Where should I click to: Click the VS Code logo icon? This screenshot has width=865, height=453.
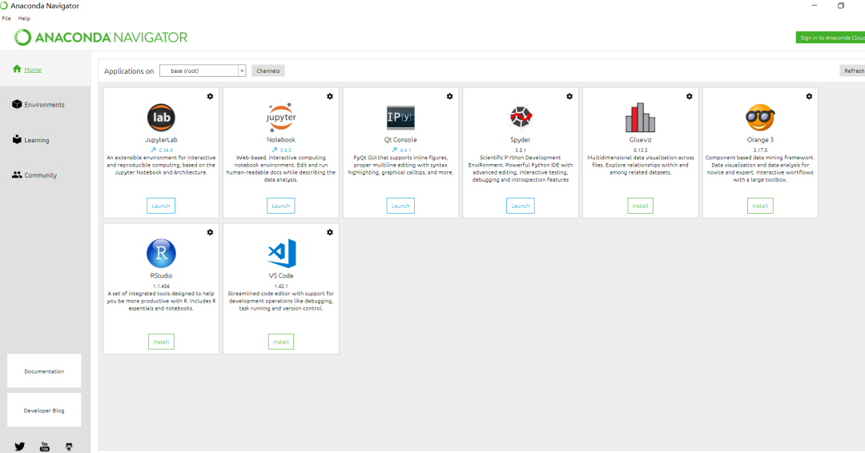tap(281, 253)
